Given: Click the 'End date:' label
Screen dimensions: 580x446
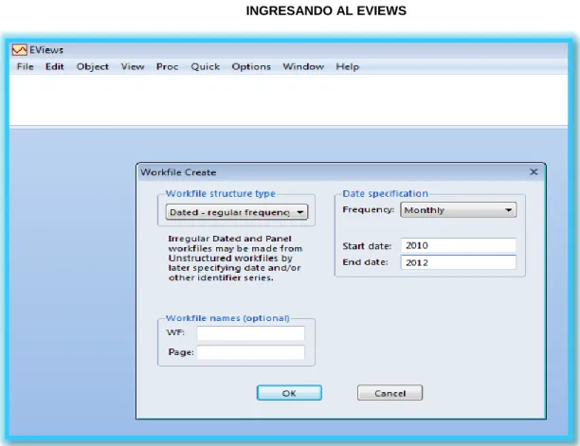Looking at the screenshot, I should tap(365, 262).
